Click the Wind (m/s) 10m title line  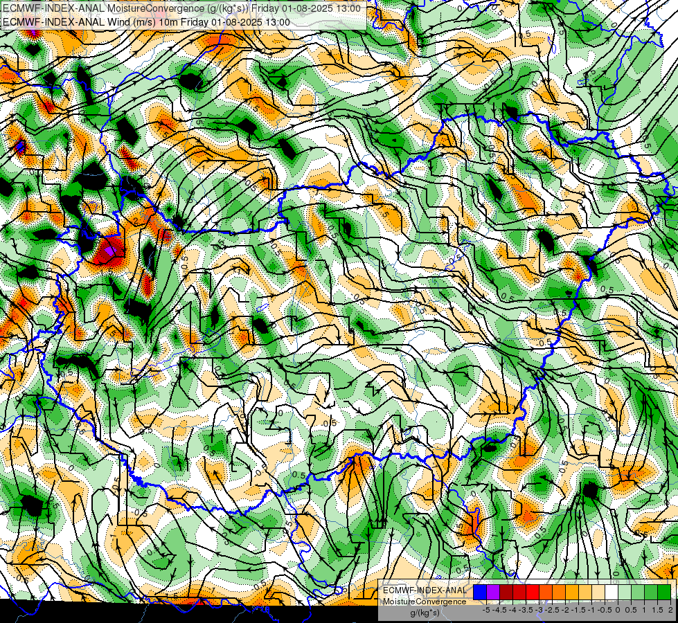(146, 22)
